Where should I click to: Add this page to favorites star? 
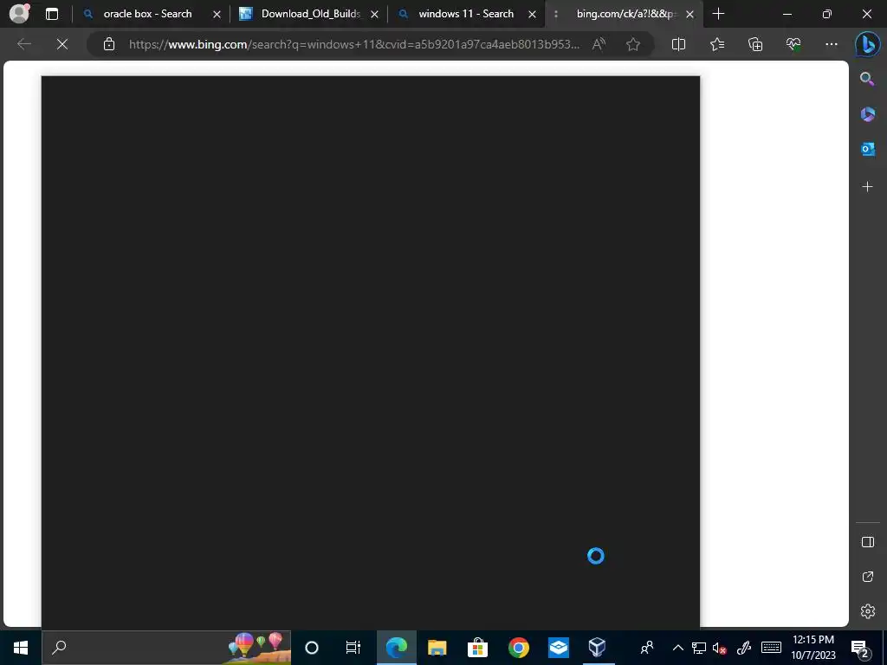point(633,44)
